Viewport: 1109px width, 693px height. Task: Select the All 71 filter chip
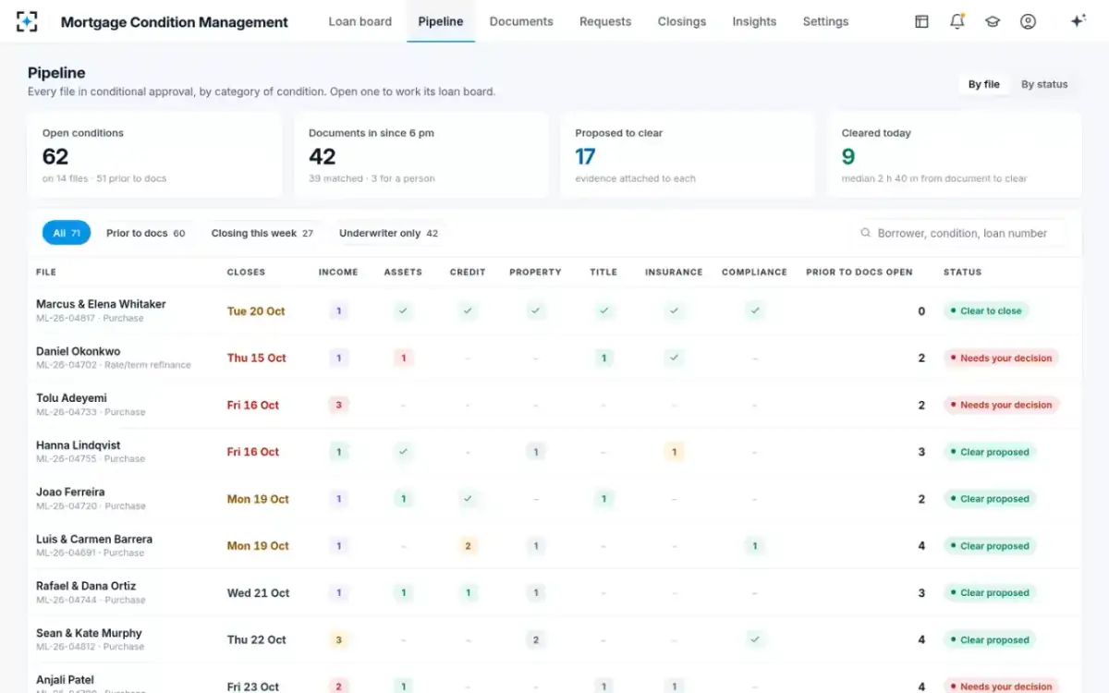[x=66, y=233]
